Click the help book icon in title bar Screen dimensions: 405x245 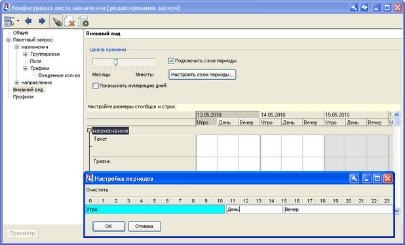pos(364,8)
